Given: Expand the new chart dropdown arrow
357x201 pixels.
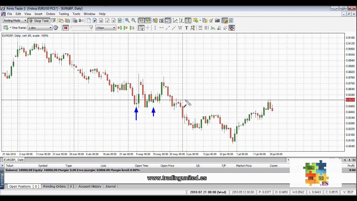Looking at the screenshot, I should 10,28.
